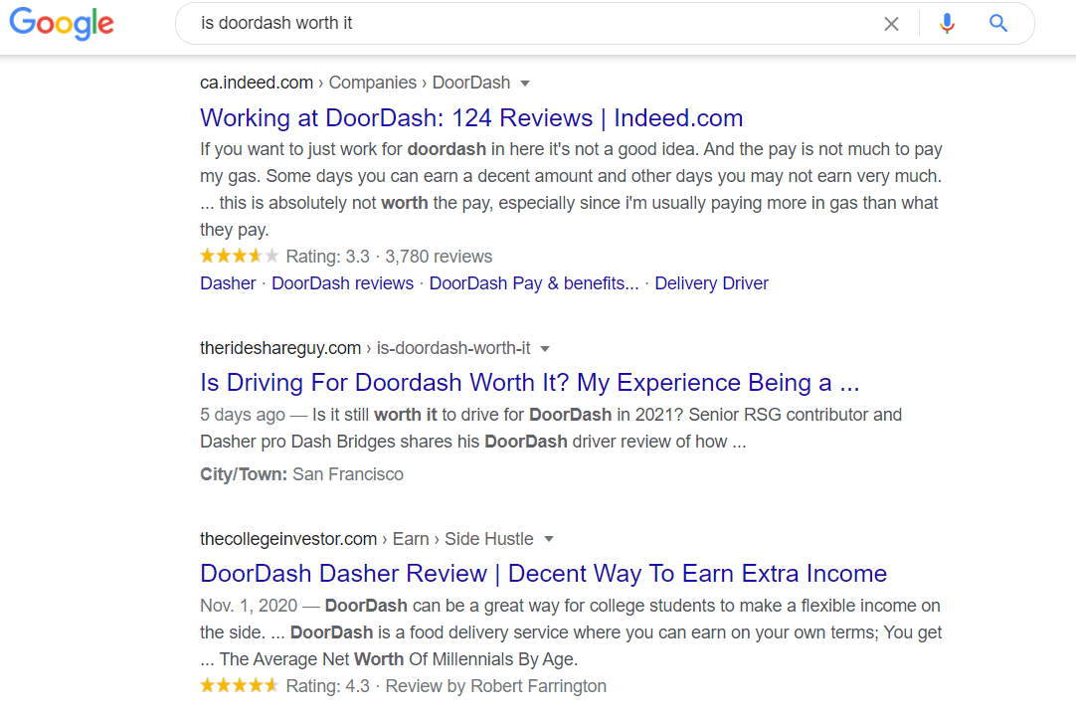Click the 4.3 star rating stars for thecollegeinvestor

coord(239,685)
